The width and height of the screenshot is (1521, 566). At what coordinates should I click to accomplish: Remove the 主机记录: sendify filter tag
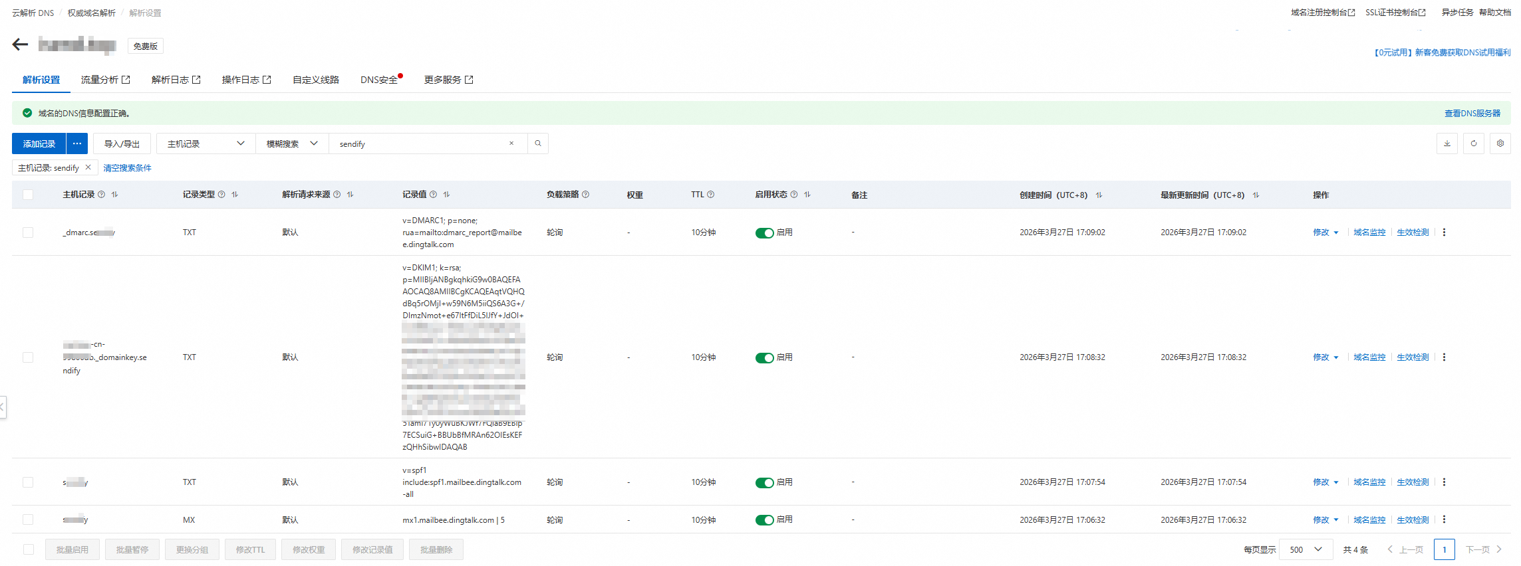point(88,167)
